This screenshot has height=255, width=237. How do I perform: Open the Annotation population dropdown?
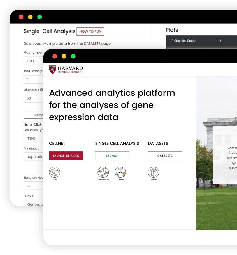[33, 157]
